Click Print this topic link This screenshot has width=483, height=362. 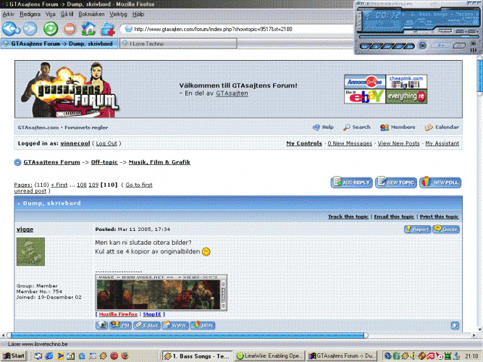439,216
